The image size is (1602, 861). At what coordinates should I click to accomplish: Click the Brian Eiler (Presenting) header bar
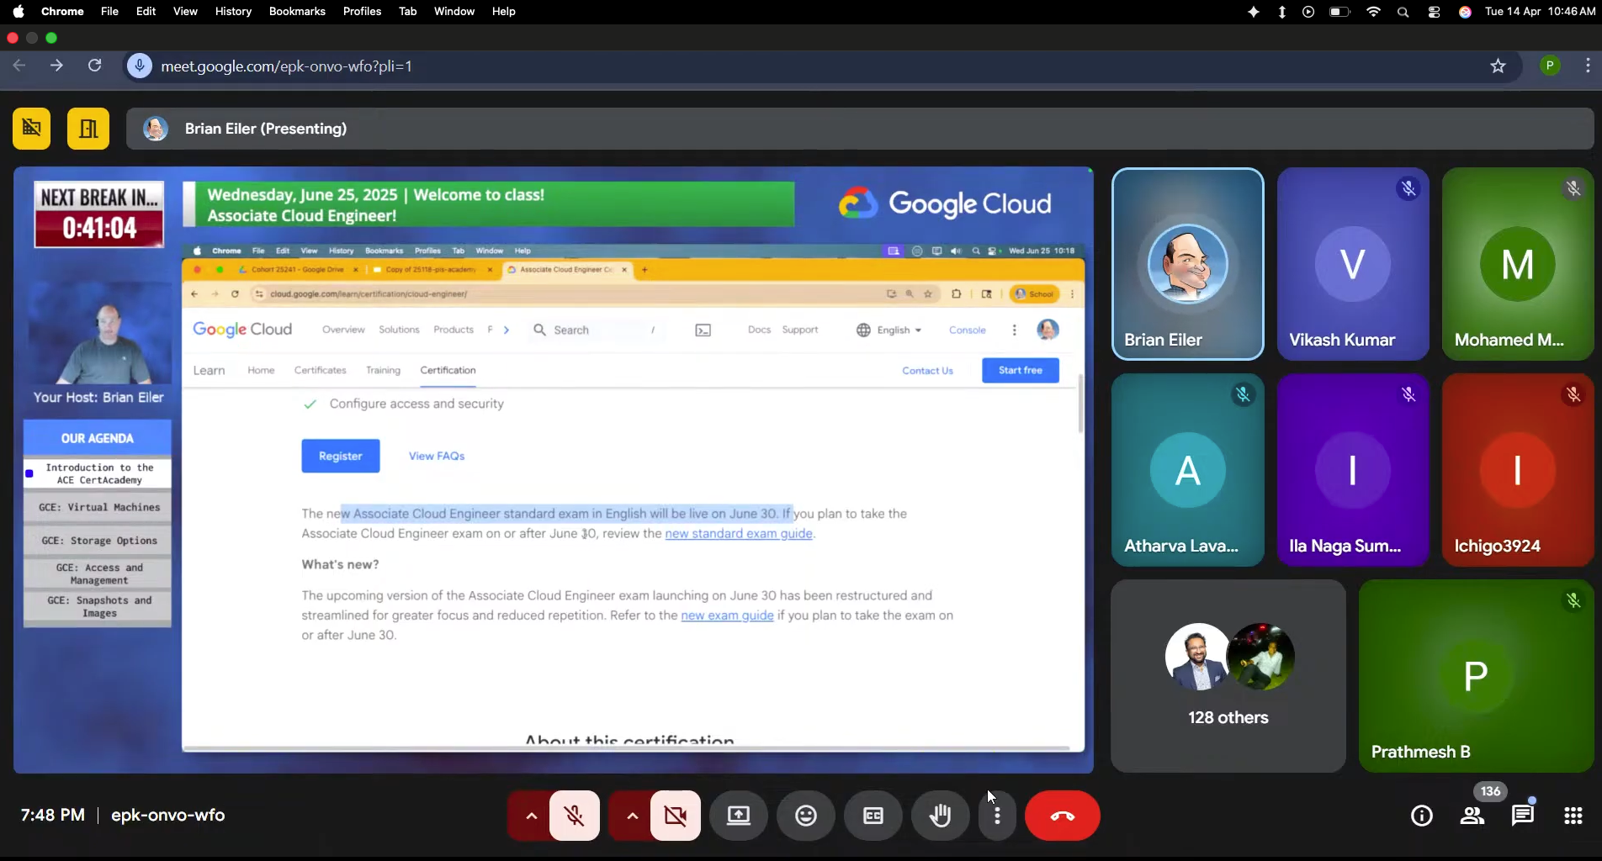(x=860, y=129)
